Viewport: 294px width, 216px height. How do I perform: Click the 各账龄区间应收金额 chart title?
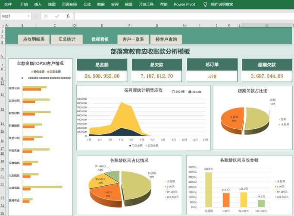pos(239,160)
